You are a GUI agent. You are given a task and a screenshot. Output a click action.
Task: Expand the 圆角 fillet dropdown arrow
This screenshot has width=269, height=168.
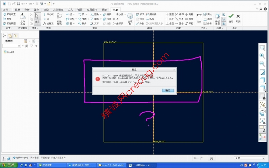click(x=101, y=14)
